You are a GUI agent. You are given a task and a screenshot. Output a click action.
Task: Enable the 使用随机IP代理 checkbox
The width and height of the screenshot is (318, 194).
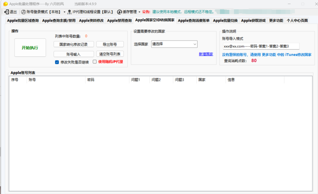(x=95, y=62)
